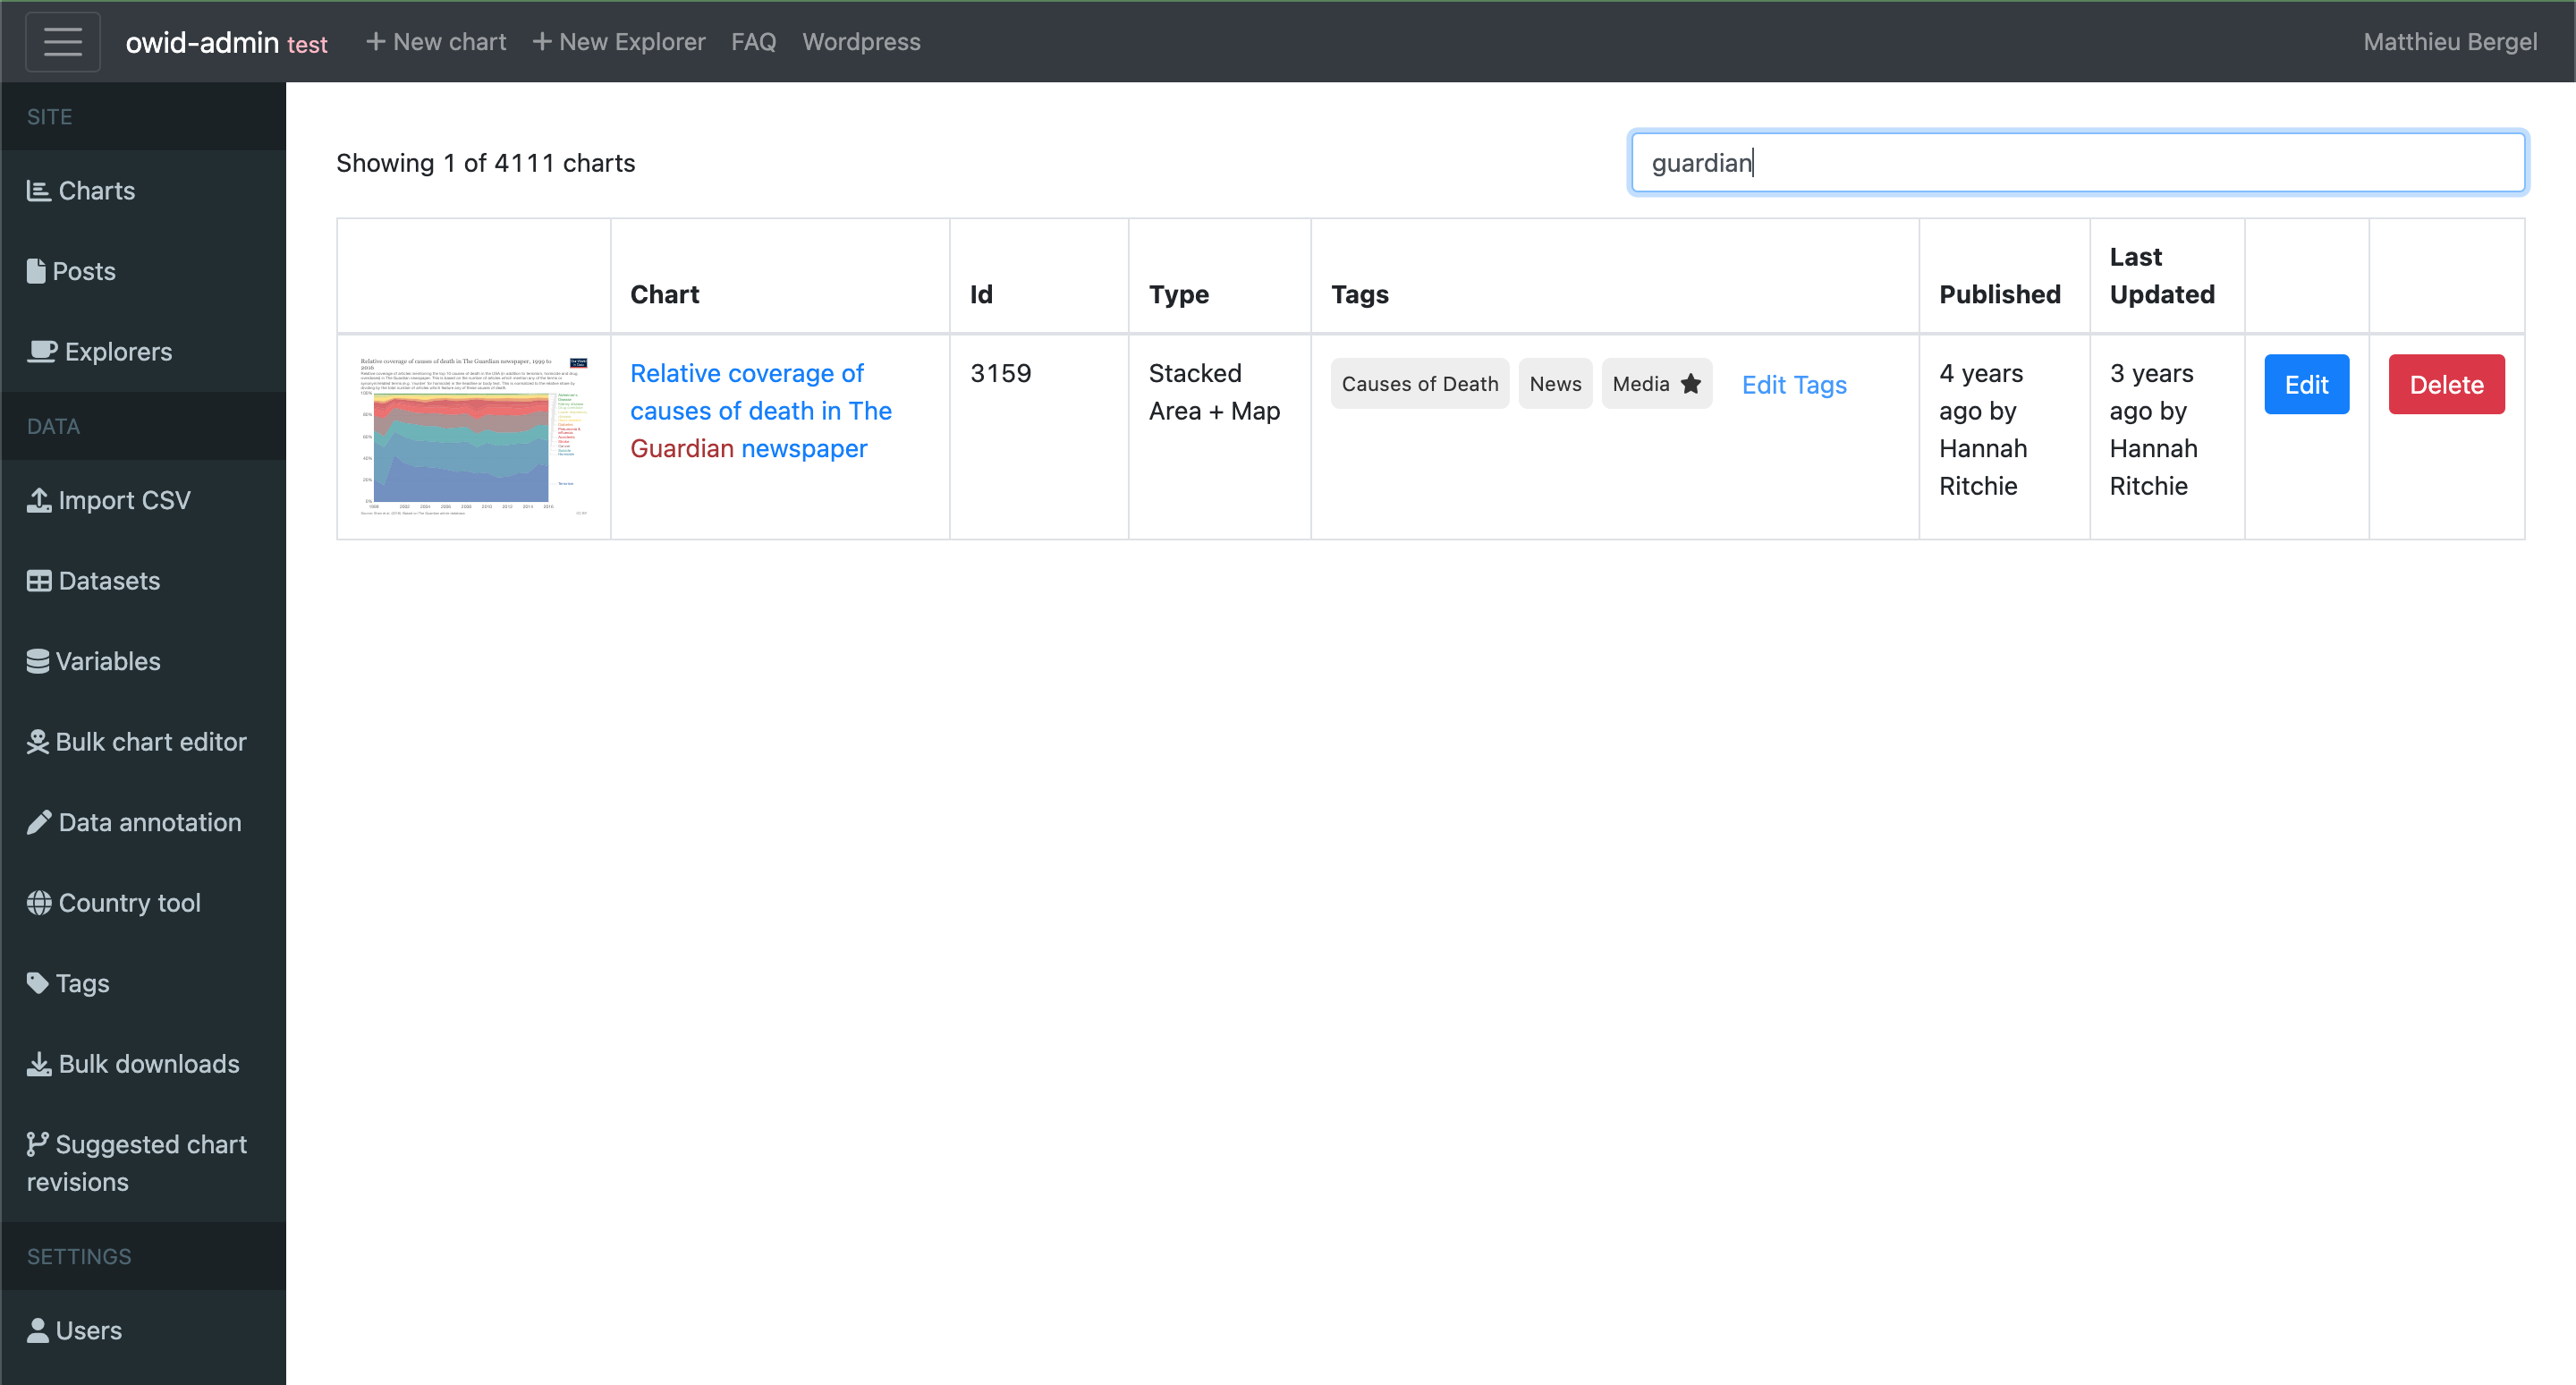Screen dimensions: 2576x1385
Task: Click the Data annotation pencil icon
Action: [x=38, y=821]
